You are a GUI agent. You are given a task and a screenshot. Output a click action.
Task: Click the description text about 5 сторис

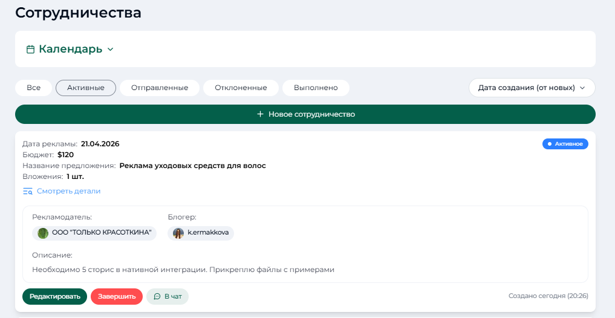click(x=183, y=270)
